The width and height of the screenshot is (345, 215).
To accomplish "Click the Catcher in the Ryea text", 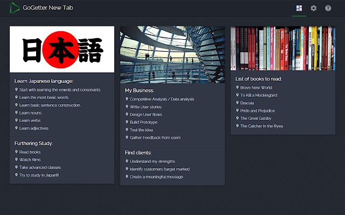I will [261, 126].
